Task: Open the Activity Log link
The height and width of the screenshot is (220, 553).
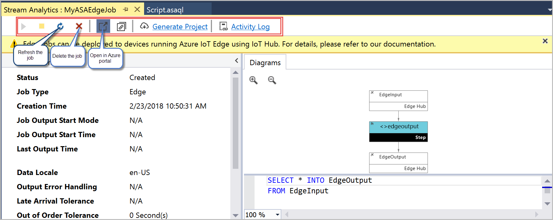Action: (250, 27)
